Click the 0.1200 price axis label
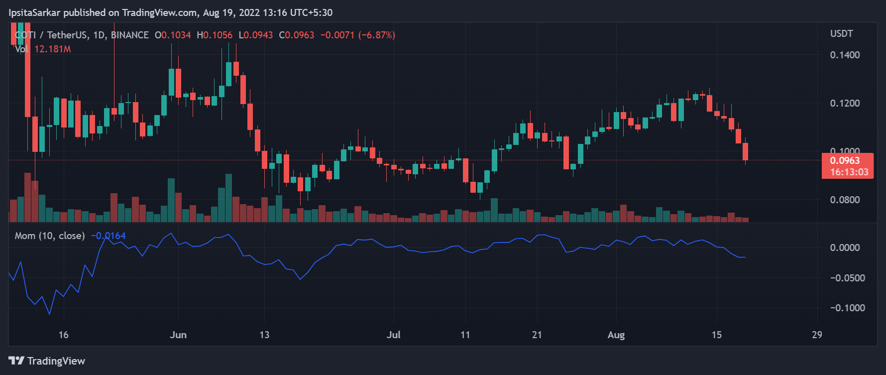Image resolution: width=886 pixels, height=375 pixels. (x=845, y=103)
